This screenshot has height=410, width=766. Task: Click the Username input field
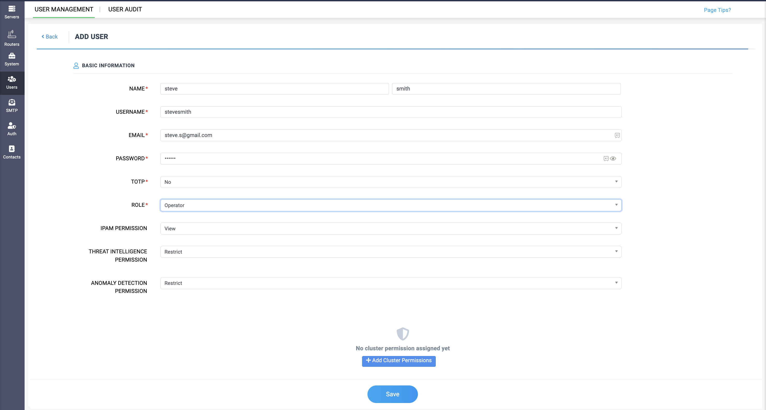coord(391,112)
